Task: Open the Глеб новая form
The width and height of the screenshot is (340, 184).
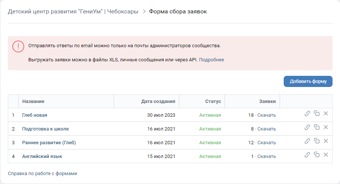Action: (x=35, y=115)
